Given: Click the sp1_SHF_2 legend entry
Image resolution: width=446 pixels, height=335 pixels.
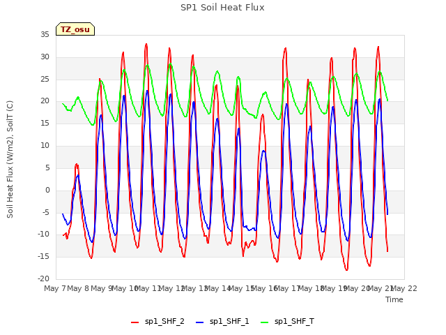Looking at the screenshot, I should [x=157, y=321].
